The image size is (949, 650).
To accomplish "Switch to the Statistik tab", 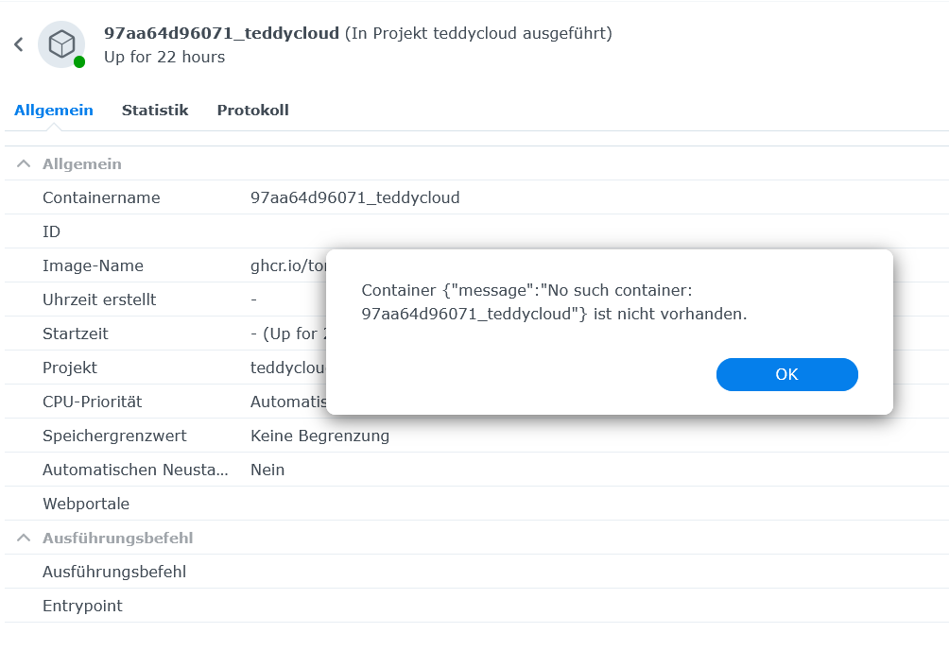I will tap(155, 111).
